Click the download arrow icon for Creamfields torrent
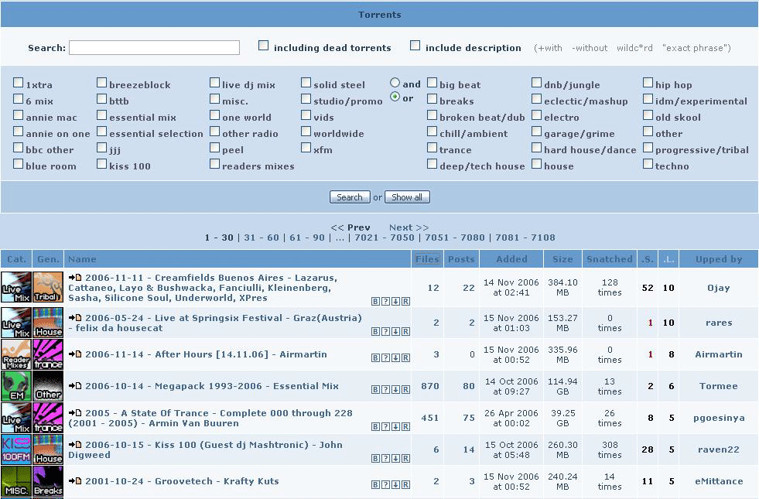Image resolution: width=759 pixels, height=499 pixels. point(395,301)
